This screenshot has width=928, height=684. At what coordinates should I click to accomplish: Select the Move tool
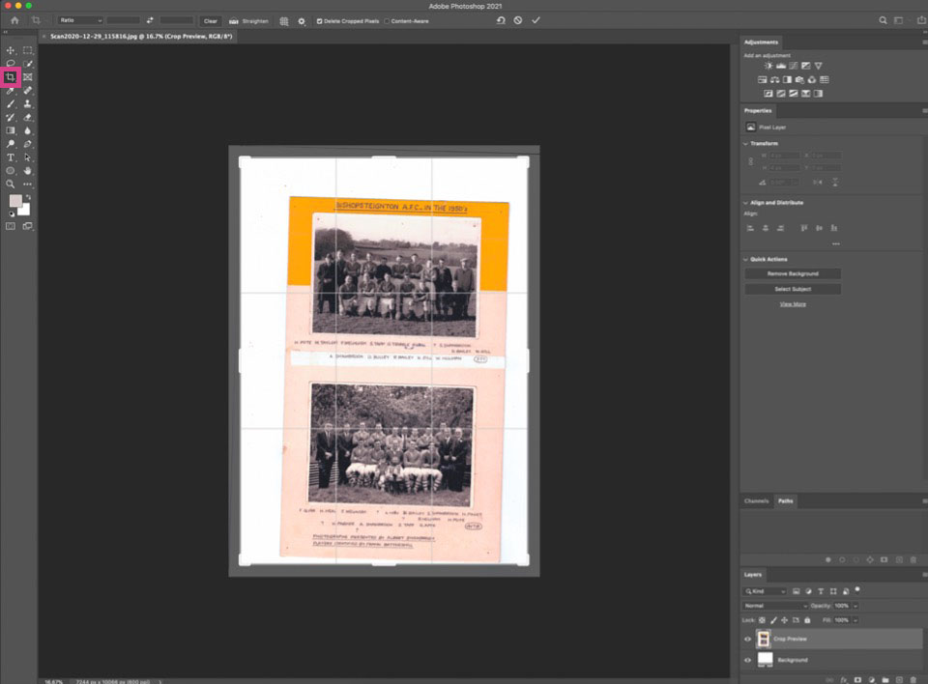click(x=11, y=50)
